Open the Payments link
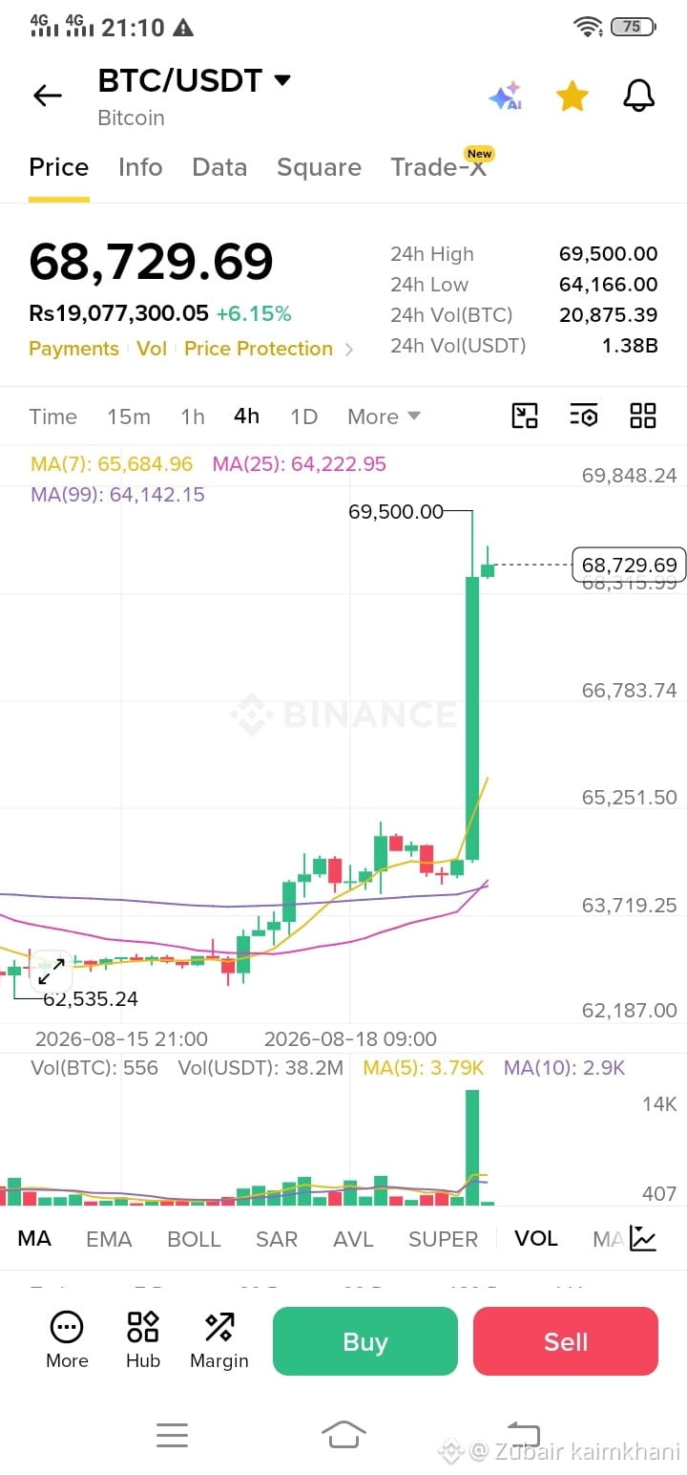Image resolution: width=687 pixels, height=1475 pixels. click(73, 349)
